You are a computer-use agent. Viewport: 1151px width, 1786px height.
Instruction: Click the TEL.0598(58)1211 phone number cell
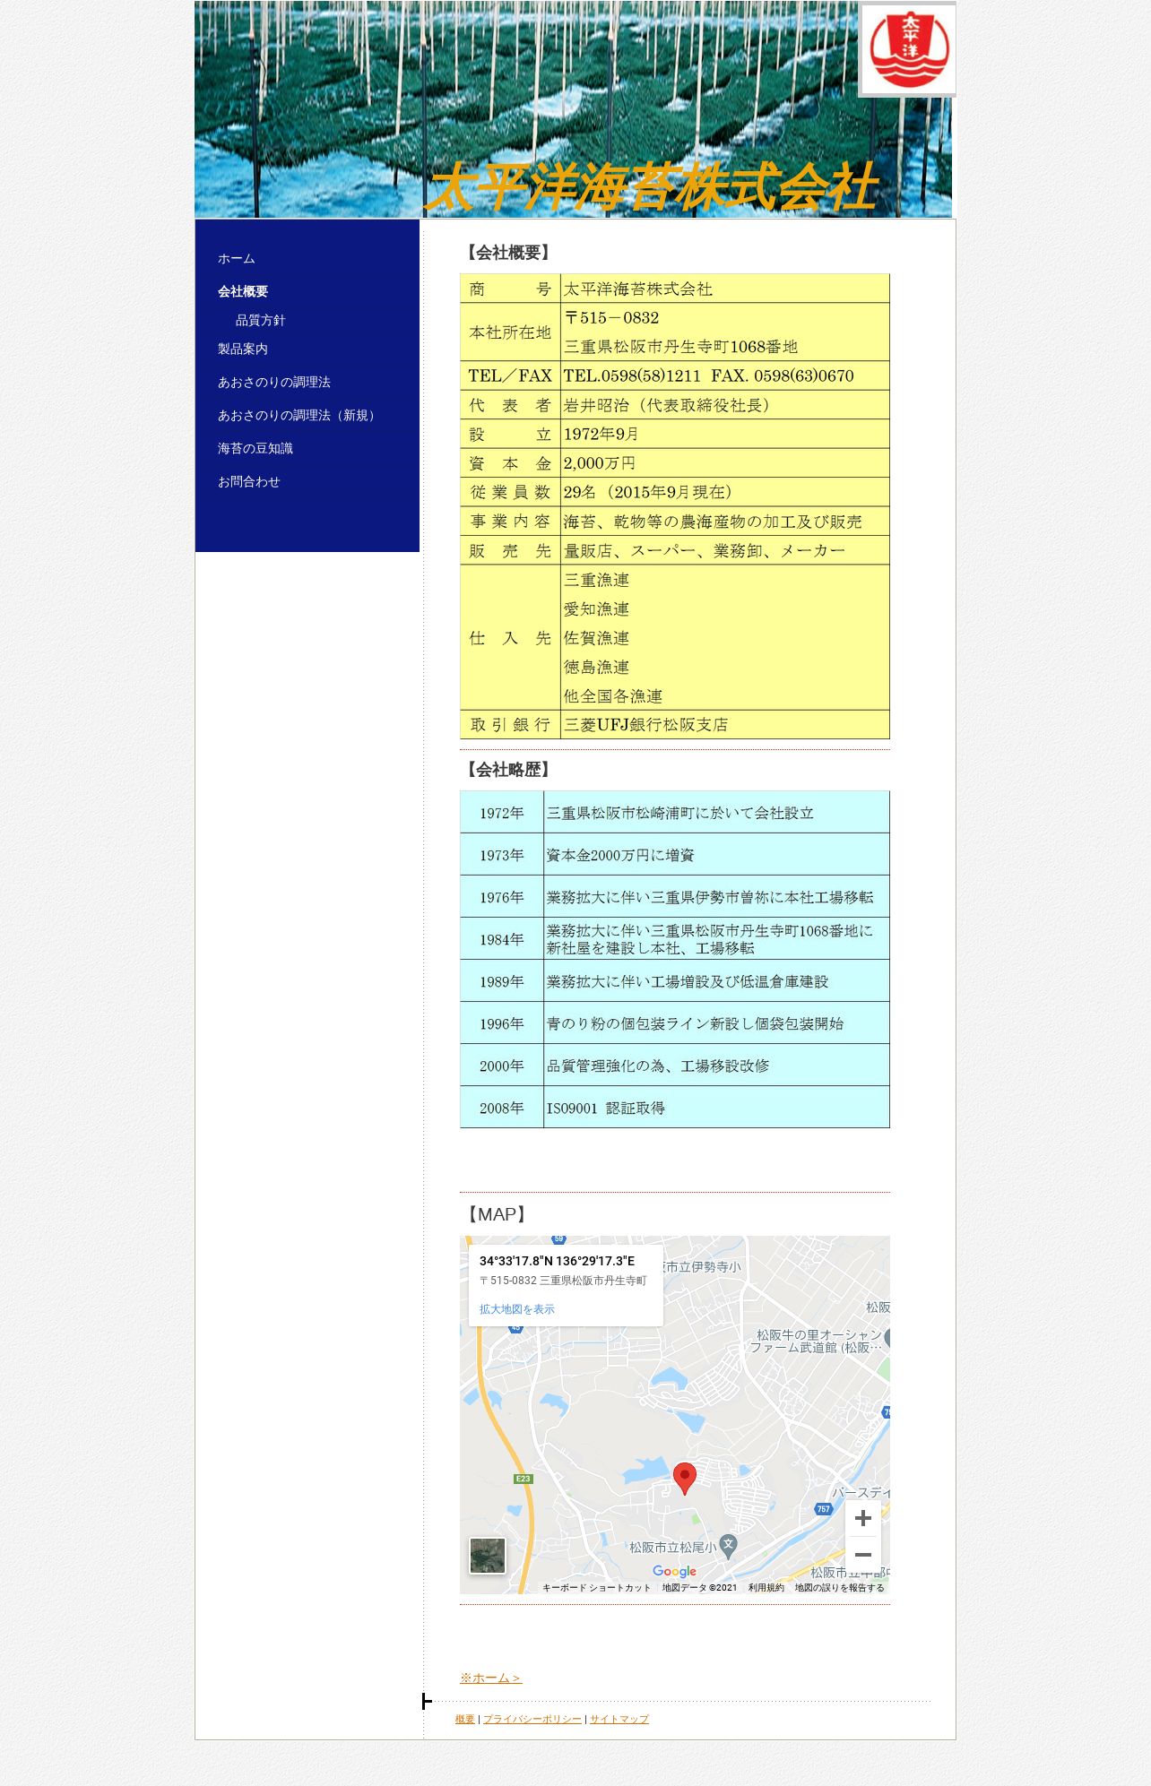(x=632, y=375)
